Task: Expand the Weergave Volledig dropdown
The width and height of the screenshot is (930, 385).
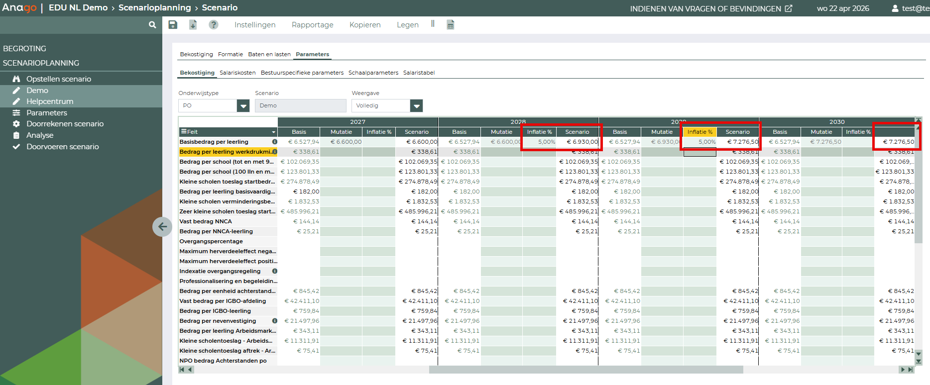Action: tap(416, 105)
